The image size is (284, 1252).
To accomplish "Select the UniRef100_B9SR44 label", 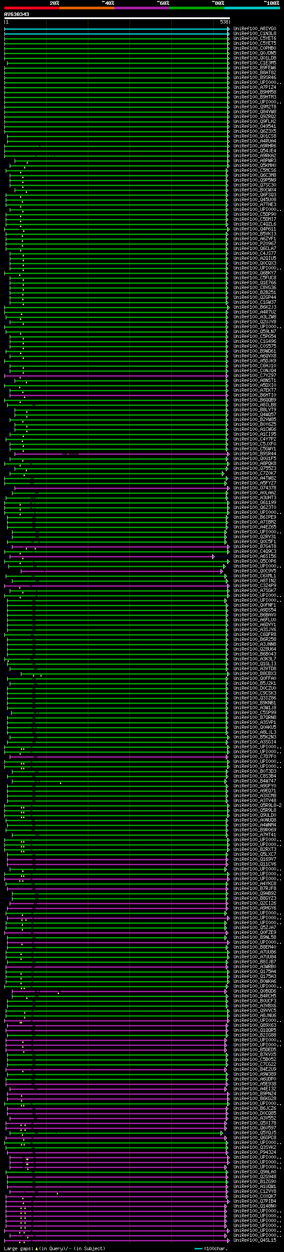I will [x=255, y=454].
